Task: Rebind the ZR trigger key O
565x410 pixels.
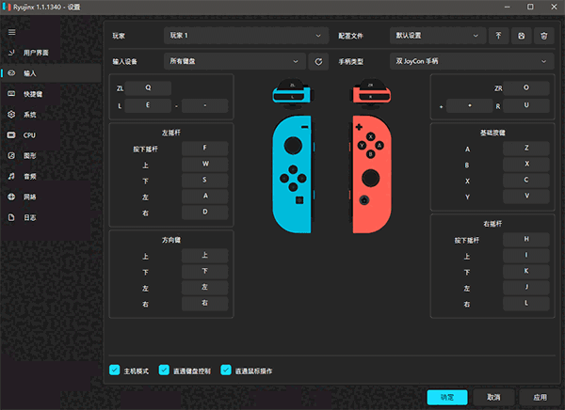Action: 526,87
